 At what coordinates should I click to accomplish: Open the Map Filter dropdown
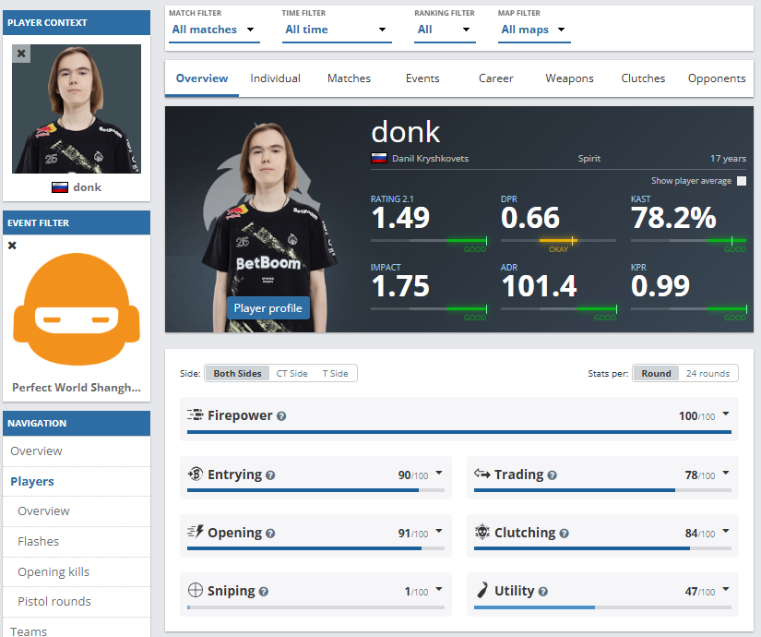[534, 30]
